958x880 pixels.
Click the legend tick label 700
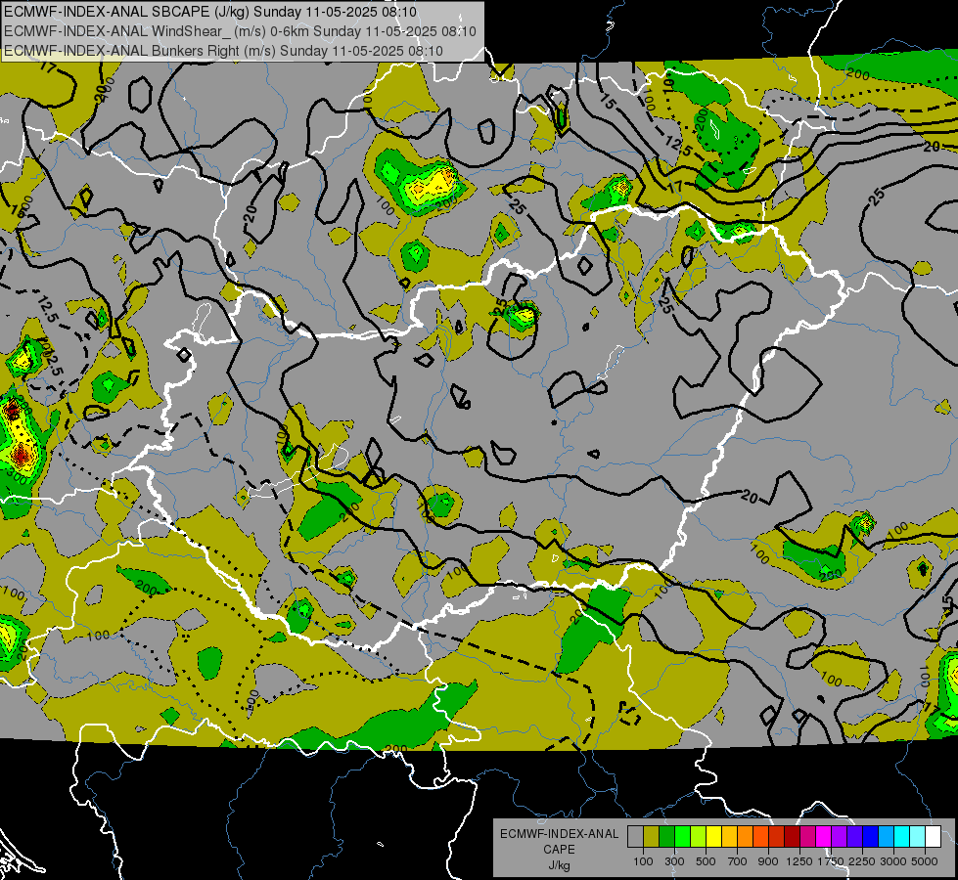738,861
